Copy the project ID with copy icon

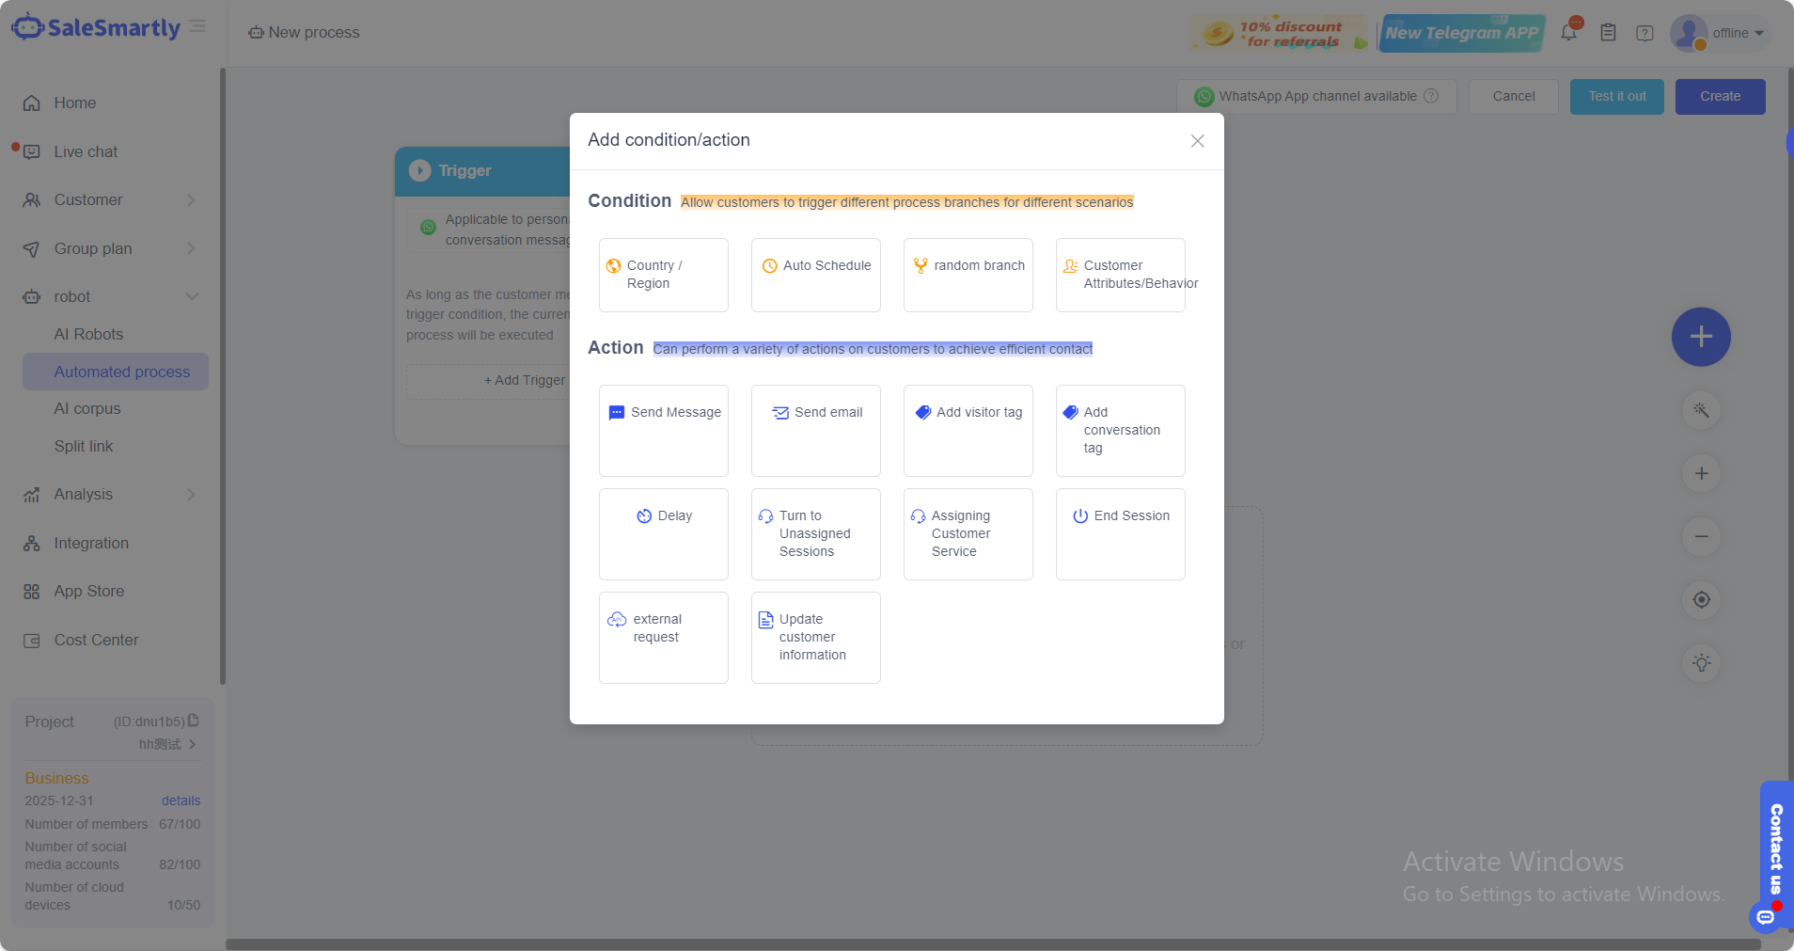click(x=194, y=721)
